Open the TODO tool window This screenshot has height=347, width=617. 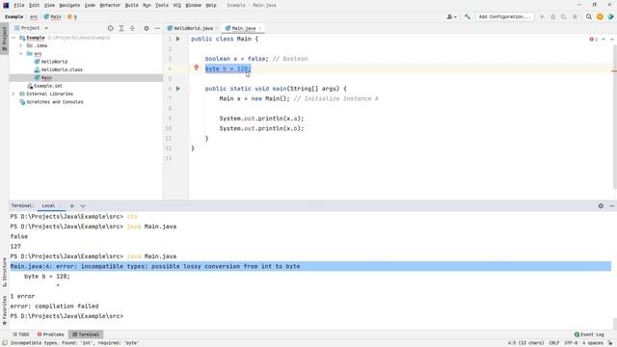21,334
